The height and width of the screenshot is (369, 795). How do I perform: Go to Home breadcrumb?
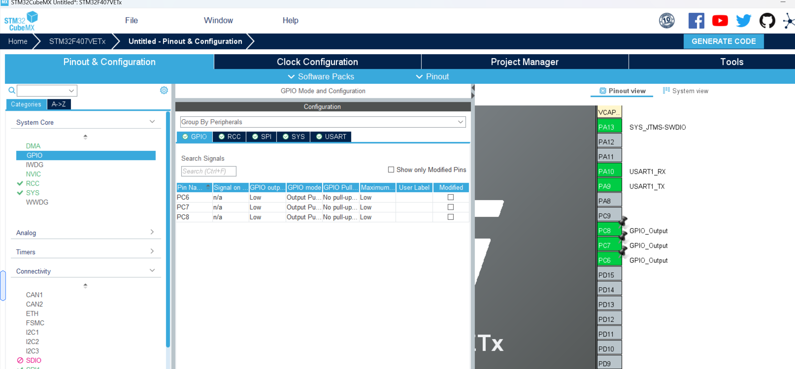pos(18,41)
